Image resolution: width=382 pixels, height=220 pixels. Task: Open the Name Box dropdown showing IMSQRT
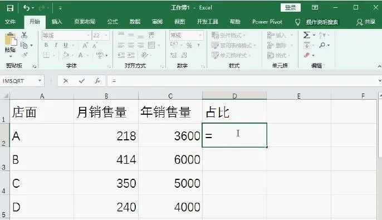point(40,81)
